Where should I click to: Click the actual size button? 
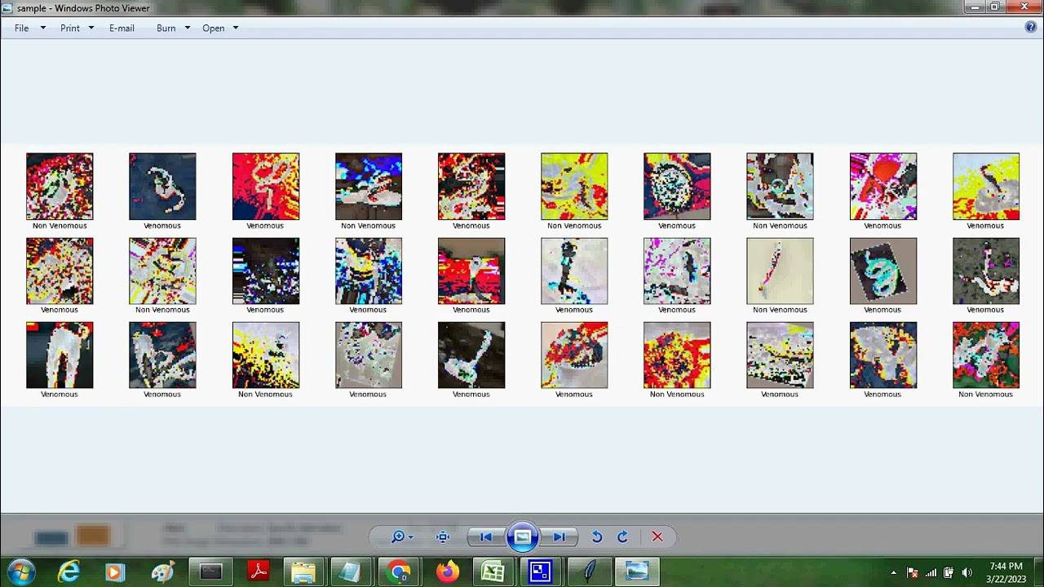point(443,536)
